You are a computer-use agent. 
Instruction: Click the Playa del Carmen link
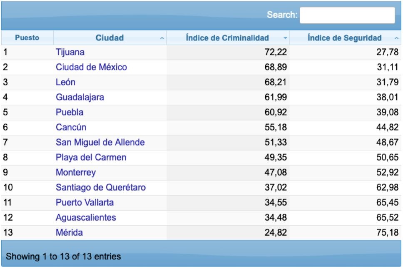[x=91, y=157]
